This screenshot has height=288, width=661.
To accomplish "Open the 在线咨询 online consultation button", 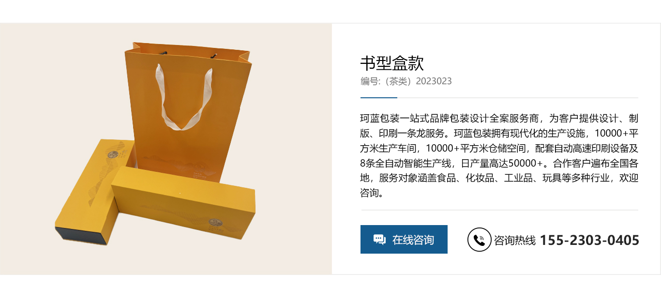I will coord(404,239).
